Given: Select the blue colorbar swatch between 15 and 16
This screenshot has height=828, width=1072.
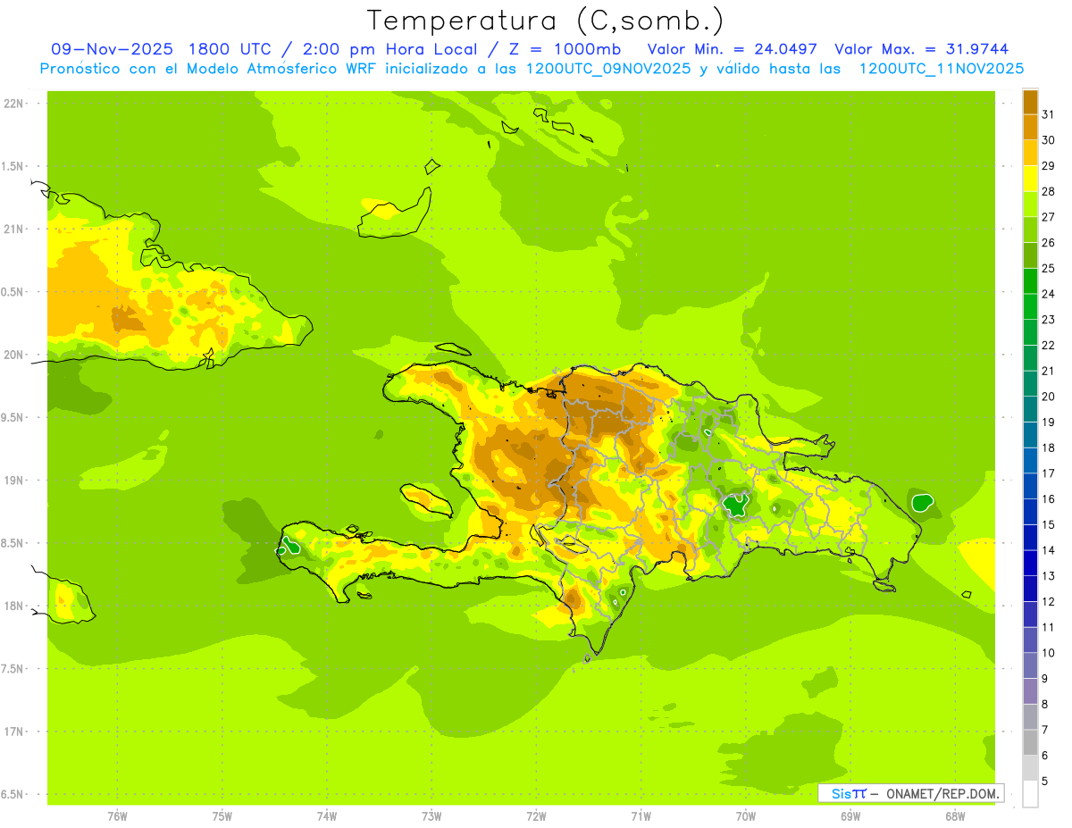Looking at the screenshot, I should [x=1030, y=512].
